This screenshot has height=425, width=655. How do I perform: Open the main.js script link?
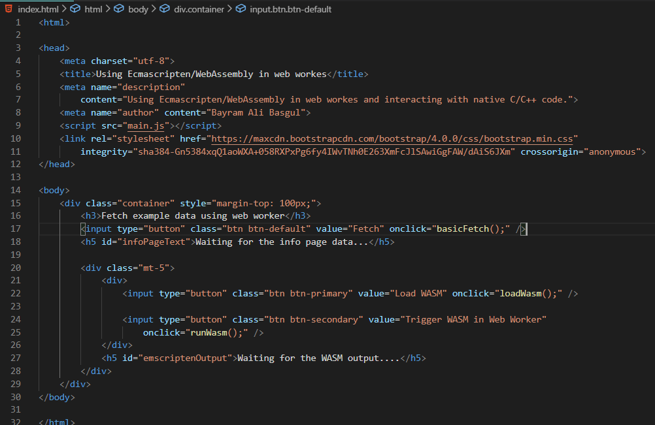coord(146,125)
